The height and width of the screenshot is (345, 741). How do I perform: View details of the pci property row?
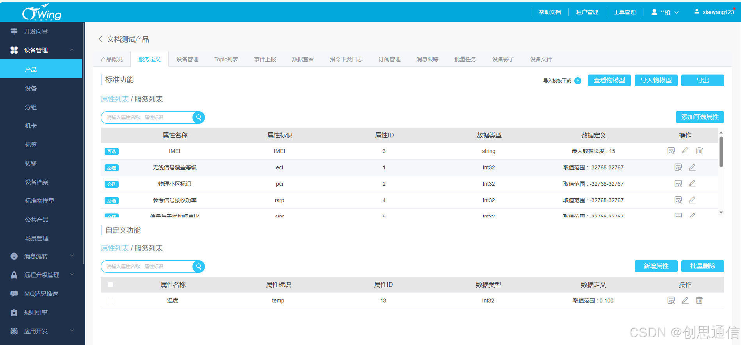coord(678,184)
